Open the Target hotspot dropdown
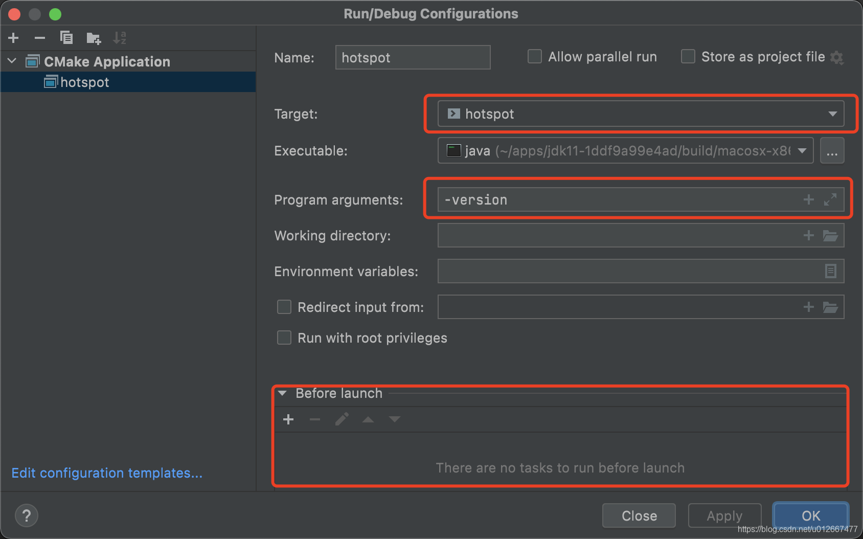863x539 pixels. 641,114
